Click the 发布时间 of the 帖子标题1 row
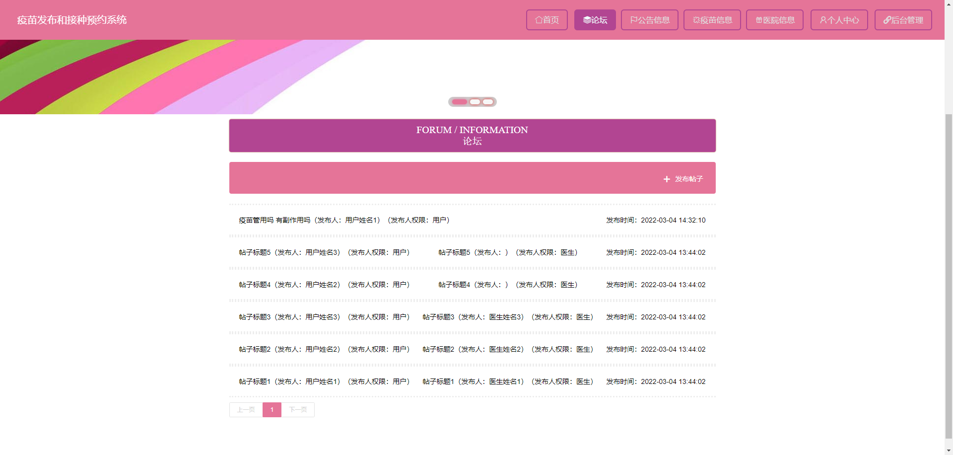Image resolution: width=953 pixels, height=455 pixels. coord(656,381)
